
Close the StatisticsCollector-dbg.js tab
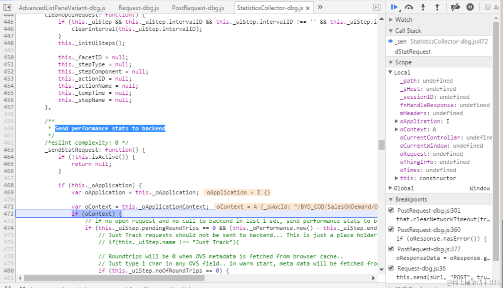[x=308, y=8]
